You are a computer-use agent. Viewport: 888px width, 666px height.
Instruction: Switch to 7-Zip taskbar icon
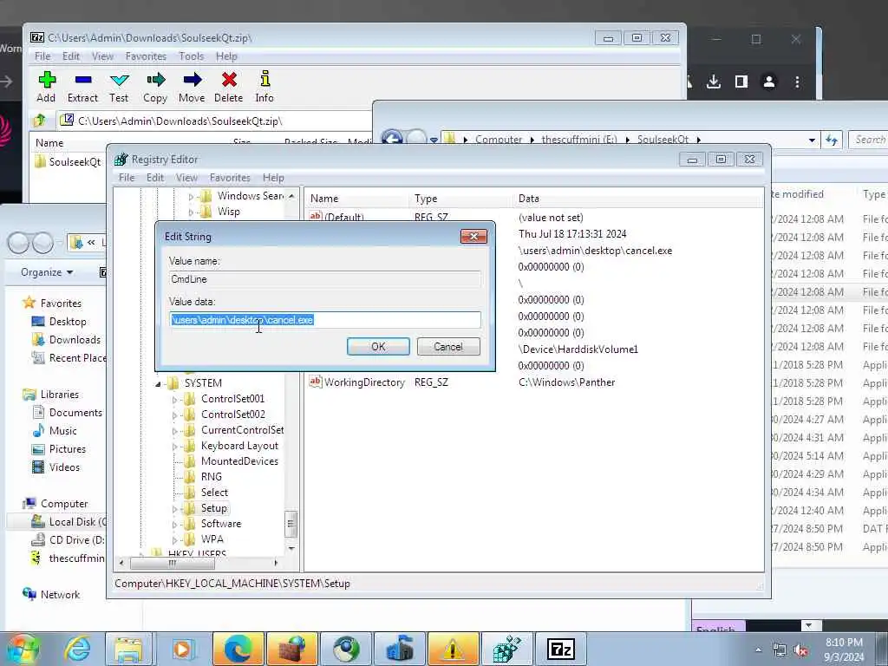point(561,649)
